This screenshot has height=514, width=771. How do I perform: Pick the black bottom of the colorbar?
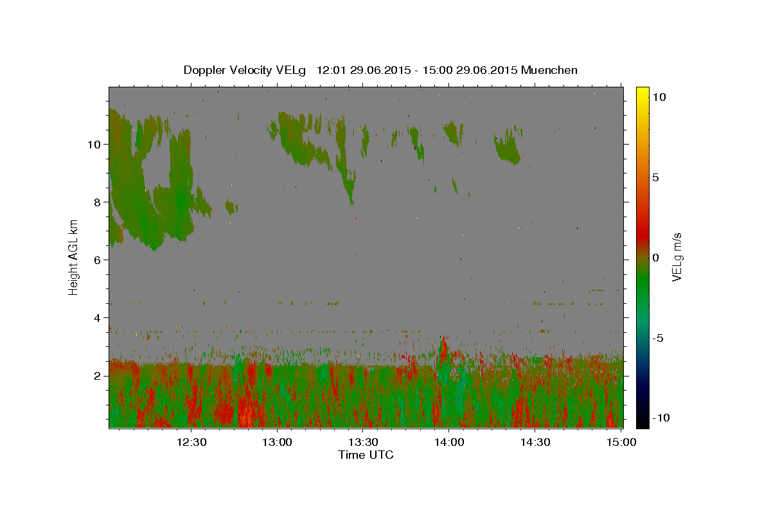pyautogui.click(x=642, y=421)
